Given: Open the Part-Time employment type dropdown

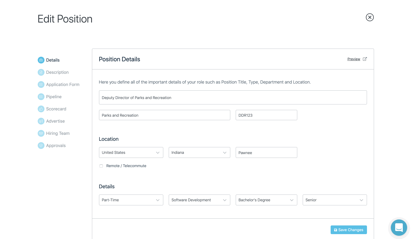Looking at the screenshot, I should click(131, 200).
